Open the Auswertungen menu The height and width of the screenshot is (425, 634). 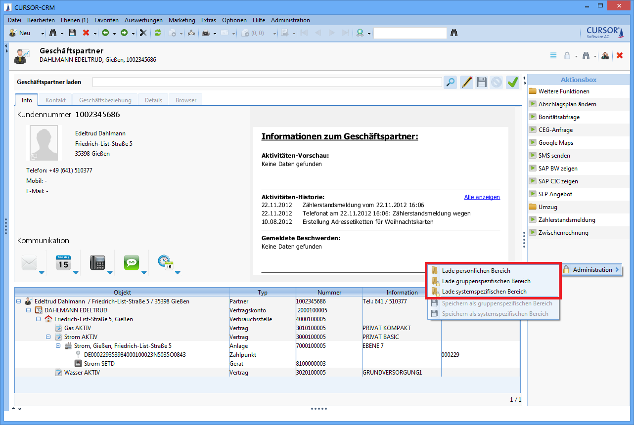[143, 20]
